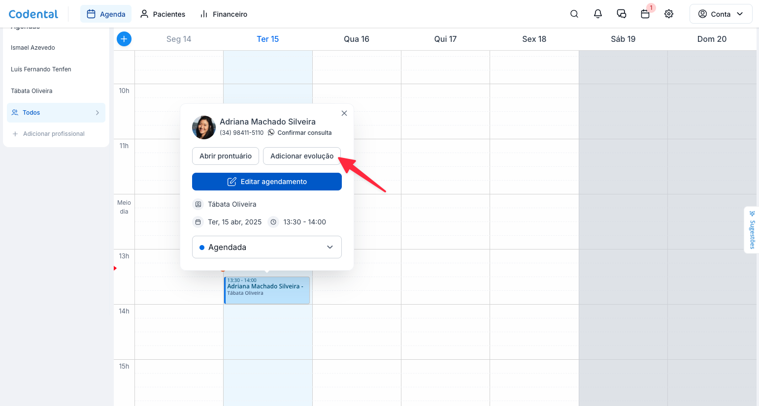Switch to the Pacientes tab
Image resolution: width=759 pixels, height=406 pixels.
(163, 14)
